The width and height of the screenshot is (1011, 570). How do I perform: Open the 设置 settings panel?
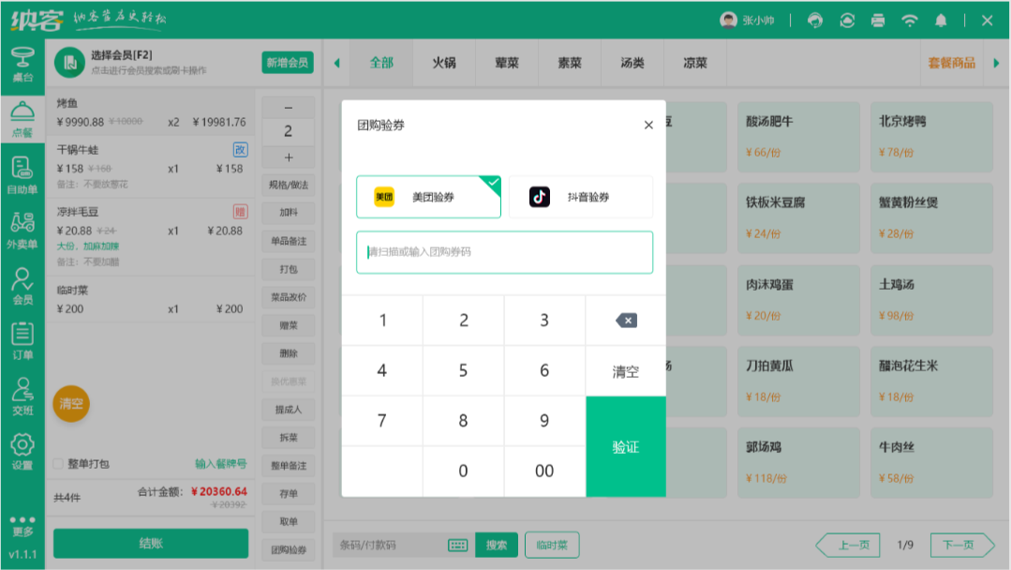click(21, 450)
